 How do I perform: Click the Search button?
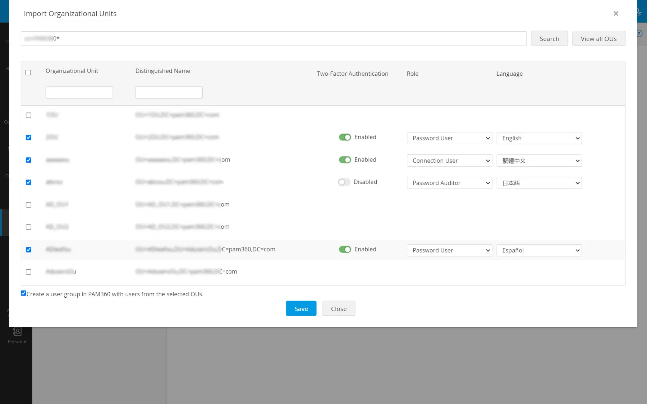click(x=549, y=38)
